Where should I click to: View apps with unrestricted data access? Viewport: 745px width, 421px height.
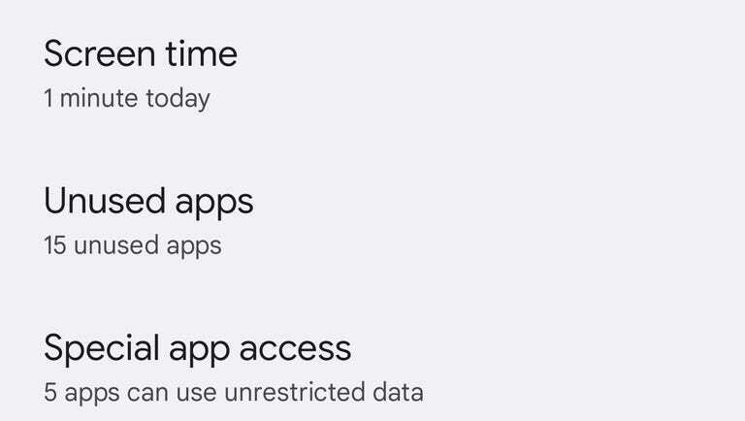click(x=233, y=392)
